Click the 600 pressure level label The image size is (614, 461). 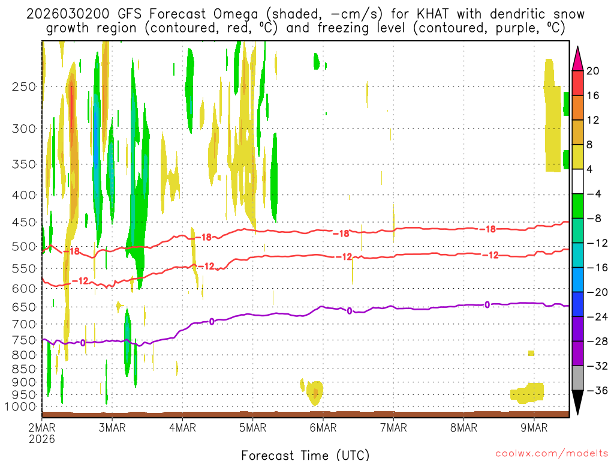(24, 289)
